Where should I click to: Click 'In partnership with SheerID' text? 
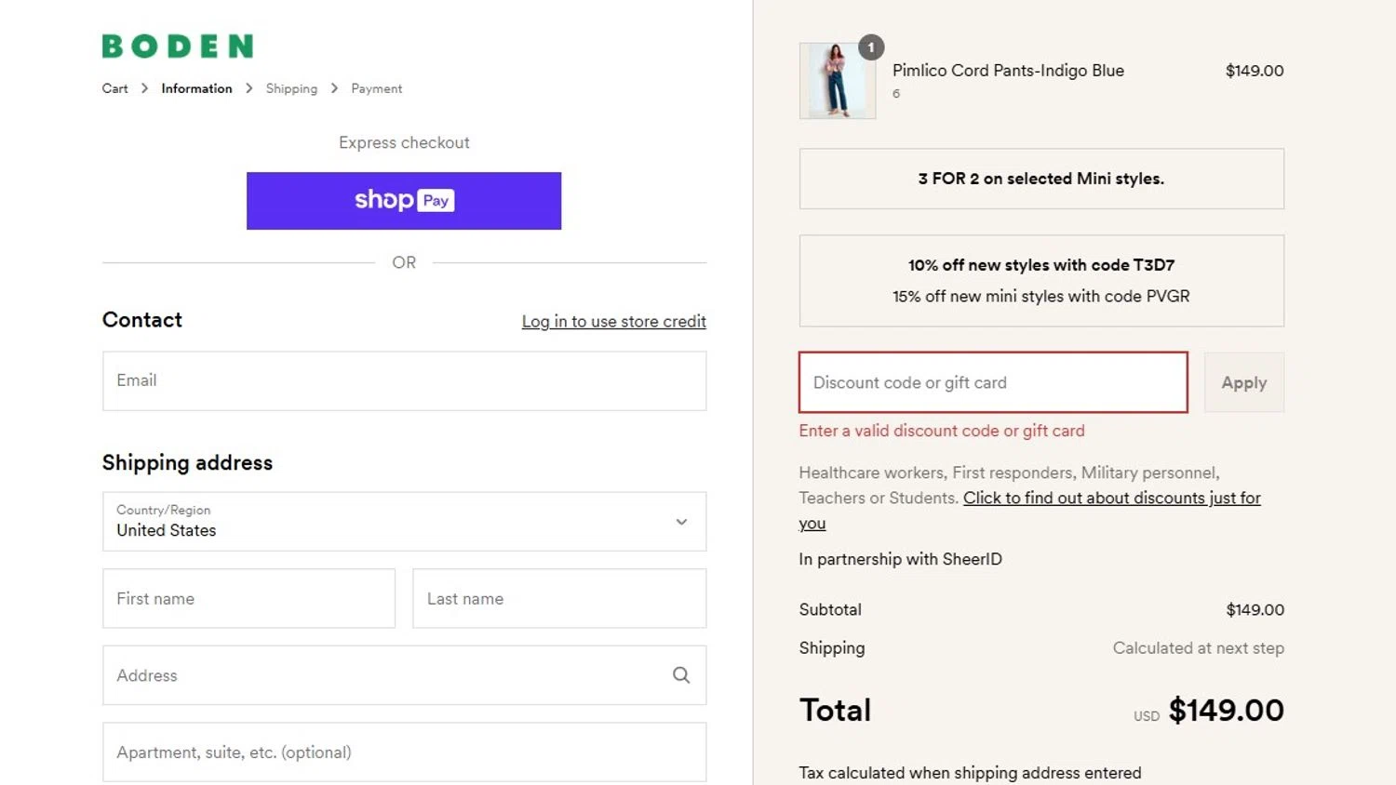point(900,559)
